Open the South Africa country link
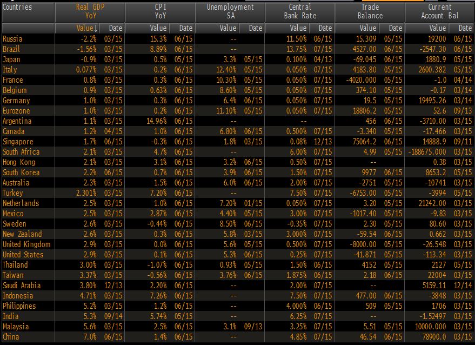This screenshot has width=475, height=345. (21, 152)
